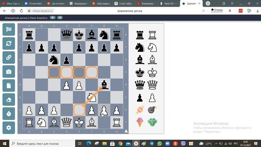Image resolution: width=261 pixels, height=147 pixels.
Task: Pick the white pawn from piece palette
Action: point(152,98)
